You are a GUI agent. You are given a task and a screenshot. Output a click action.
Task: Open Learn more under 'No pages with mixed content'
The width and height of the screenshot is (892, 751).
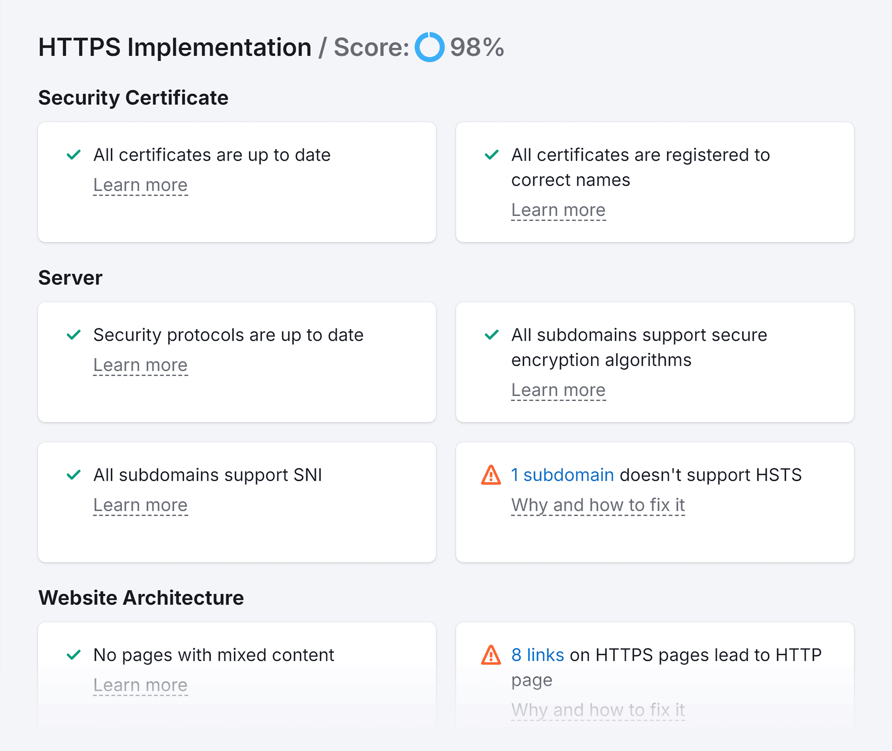140,685
